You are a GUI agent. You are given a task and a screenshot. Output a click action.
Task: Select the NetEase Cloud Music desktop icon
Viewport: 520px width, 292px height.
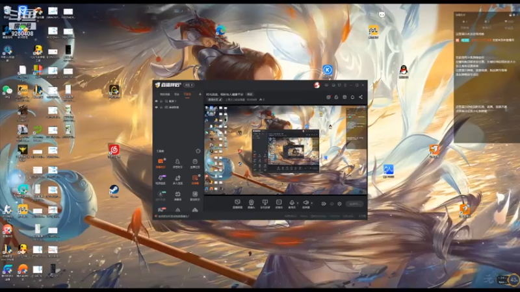(114, 151)
